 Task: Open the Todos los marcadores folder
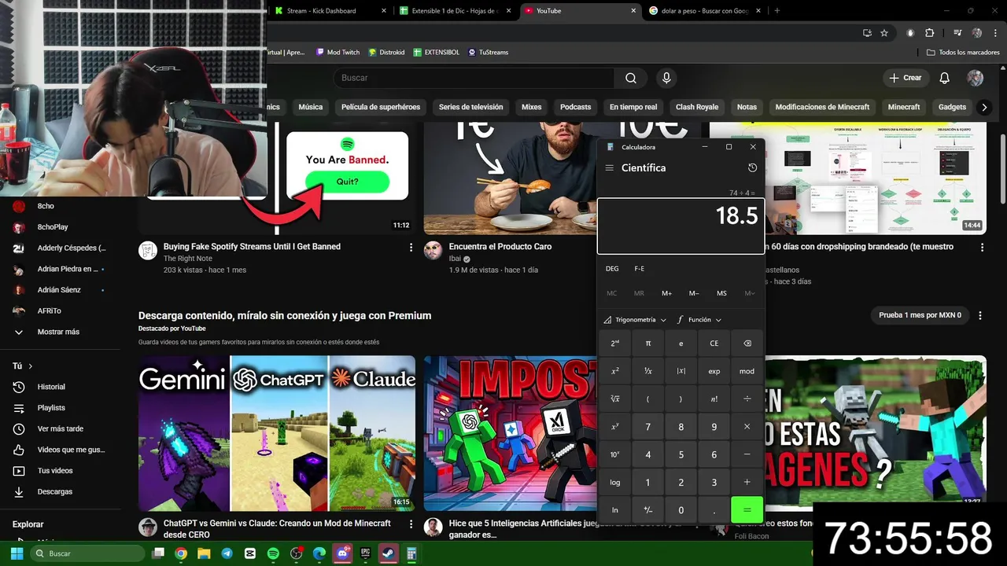(964, 52)
